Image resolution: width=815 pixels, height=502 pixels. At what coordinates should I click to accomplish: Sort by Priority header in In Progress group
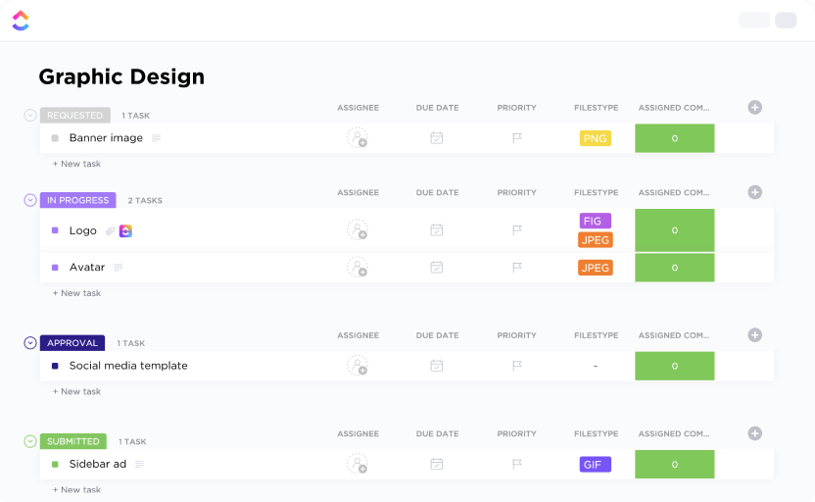[x=516, y=192]
